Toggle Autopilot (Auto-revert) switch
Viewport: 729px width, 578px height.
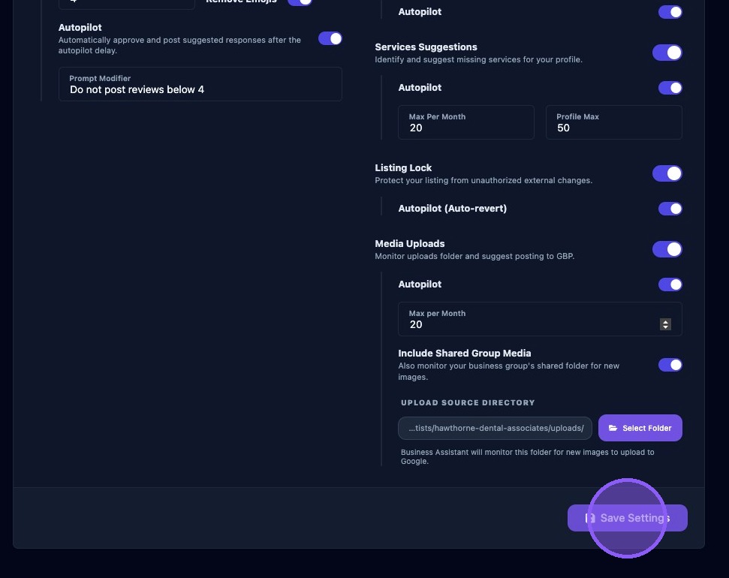click(x=670, y=209)
